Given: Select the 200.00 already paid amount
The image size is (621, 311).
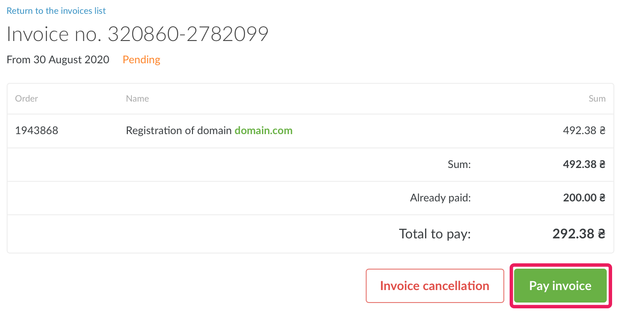Looking at the screenshot, I should (580, 198).
